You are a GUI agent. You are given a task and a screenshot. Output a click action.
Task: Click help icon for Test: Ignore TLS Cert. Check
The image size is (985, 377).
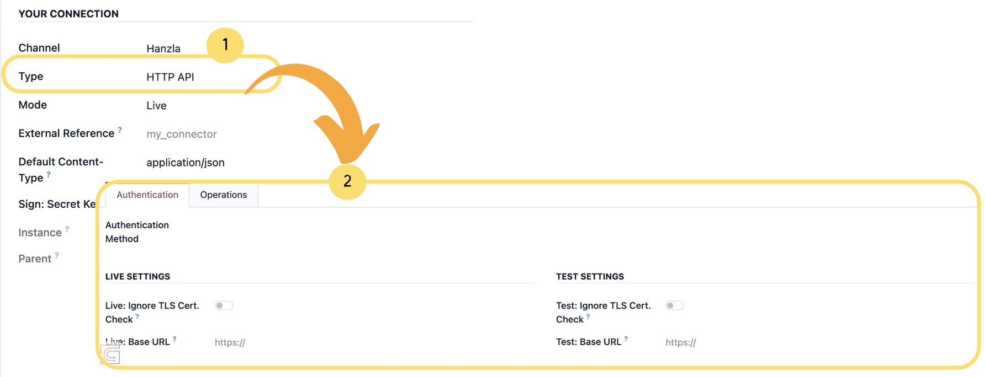pos(588,316)
